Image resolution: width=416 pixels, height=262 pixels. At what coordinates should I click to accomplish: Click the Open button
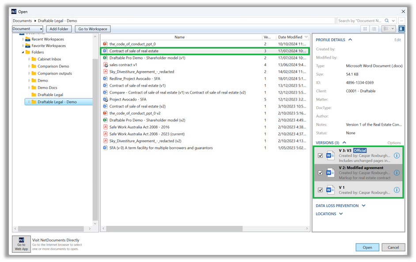click(367, 247)
